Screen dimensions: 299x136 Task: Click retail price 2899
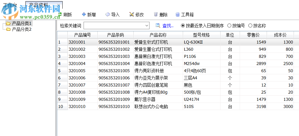click(x=261, y=64)
